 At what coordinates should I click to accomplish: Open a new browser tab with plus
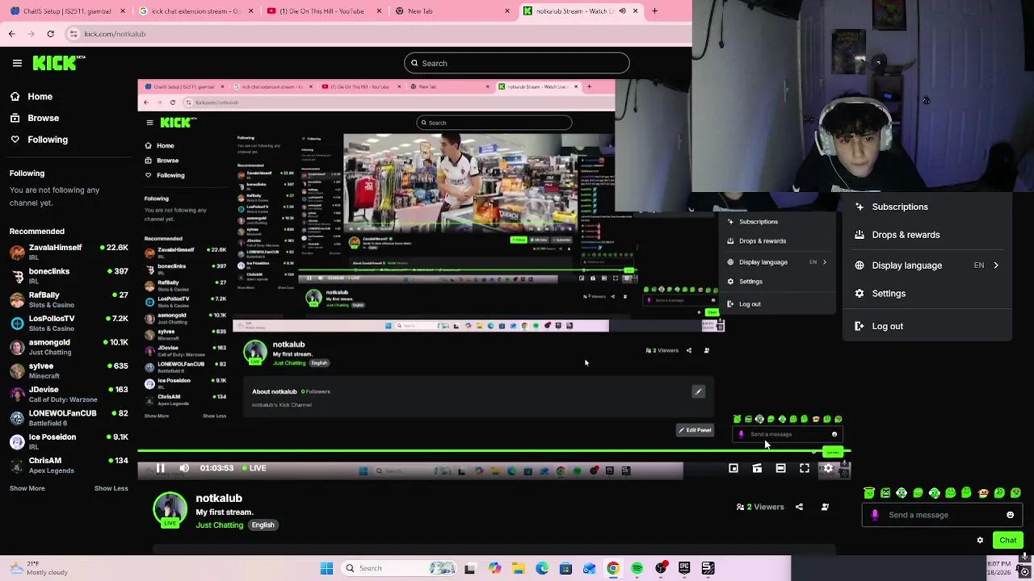654,11
